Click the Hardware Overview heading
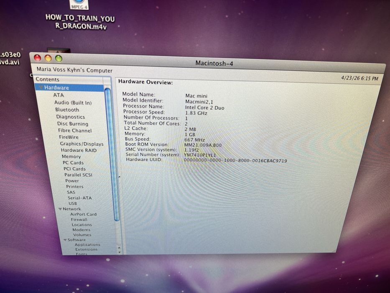This screenshot has width=390, height=293. click(x=145, y=82)
